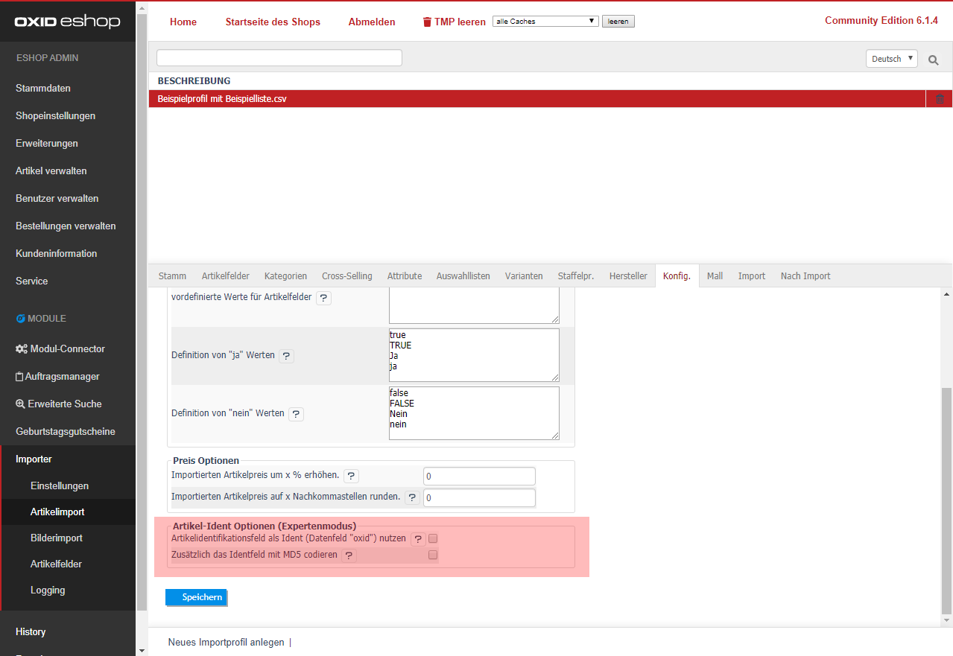Click the price increase percentage input field
Image resolution: width=953 pixels, height=656 pixels.
(479, 476)
